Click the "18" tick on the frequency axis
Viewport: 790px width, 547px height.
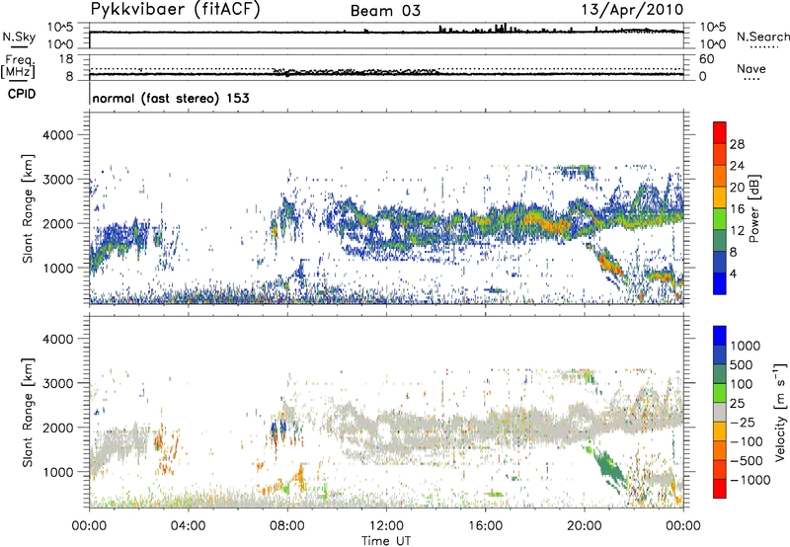click(66, 59)
